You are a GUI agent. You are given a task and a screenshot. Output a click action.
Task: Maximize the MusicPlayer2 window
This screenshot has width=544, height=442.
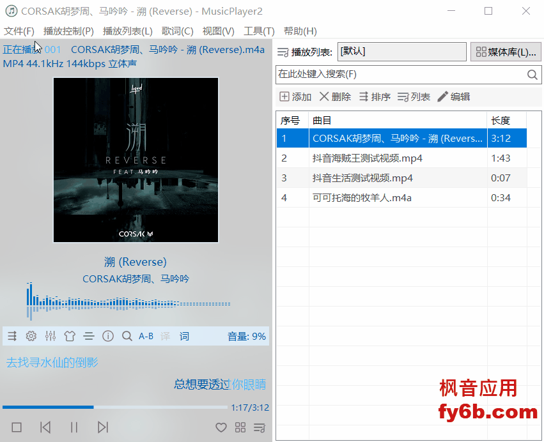pyautogui.click(x=488, y=11)
